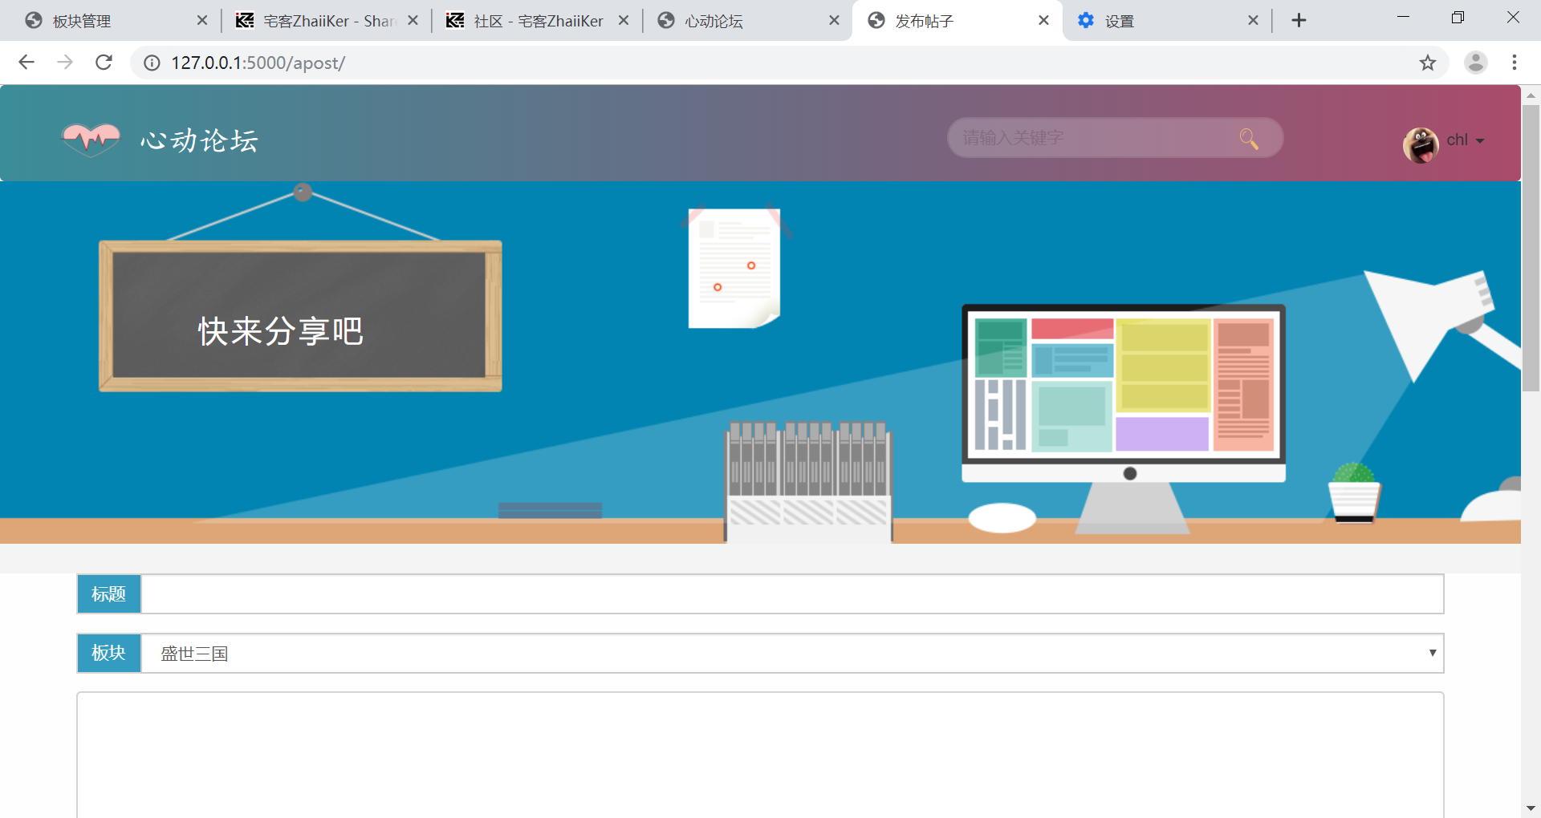The width and height of the screenshot is (1541, 818).
Task: Reload the current page
Action: tap(104, 63)
